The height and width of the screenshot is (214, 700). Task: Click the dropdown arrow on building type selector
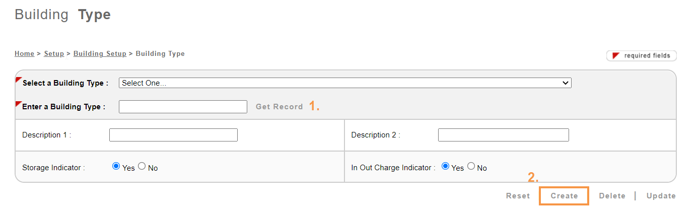tap(566, 83)
